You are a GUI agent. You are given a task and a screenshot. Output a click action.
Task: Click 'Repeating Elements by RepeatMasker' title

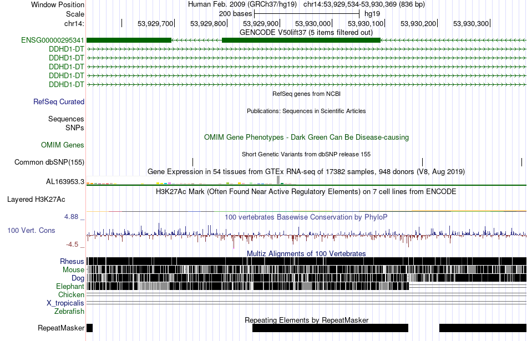click(x=306, y=320)
